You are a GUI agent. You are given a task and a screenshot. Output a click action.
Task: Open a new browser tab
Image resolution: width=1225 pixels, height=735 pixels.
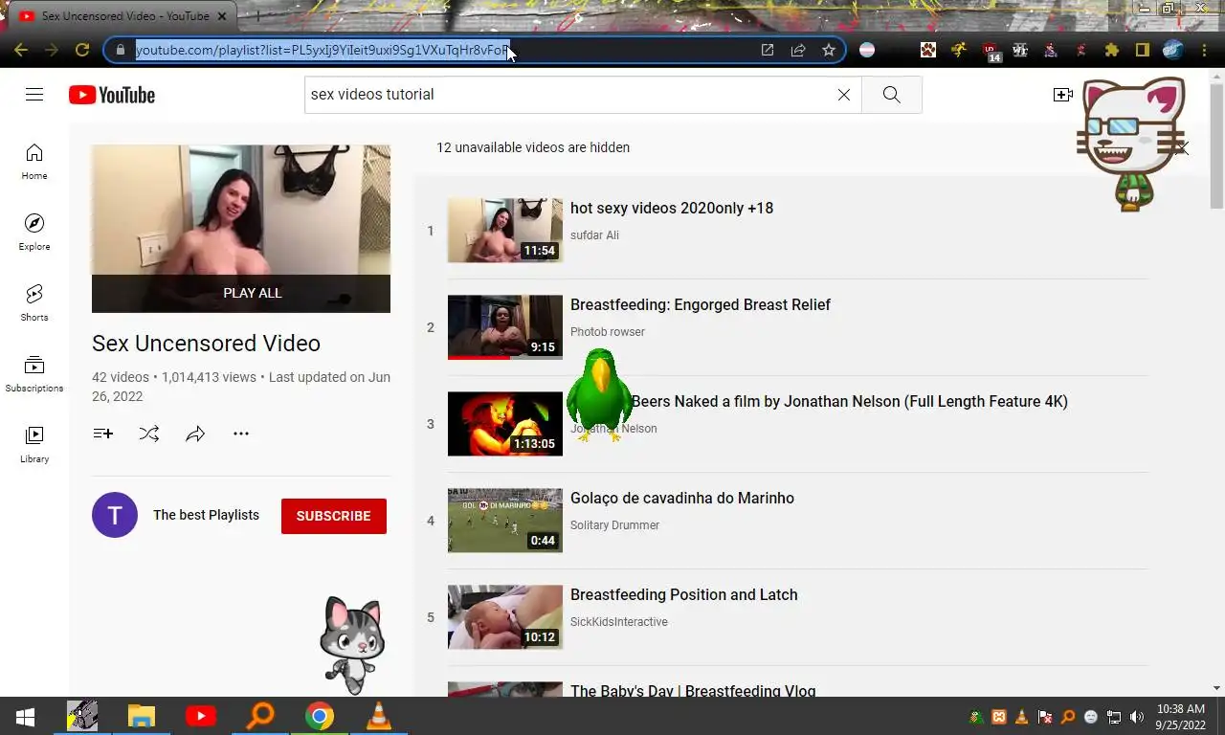[256, 16]
